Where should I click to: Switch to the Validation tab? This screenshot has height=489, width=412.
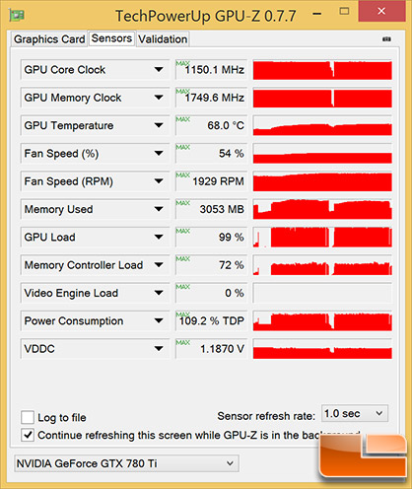[x=163, y=39]
